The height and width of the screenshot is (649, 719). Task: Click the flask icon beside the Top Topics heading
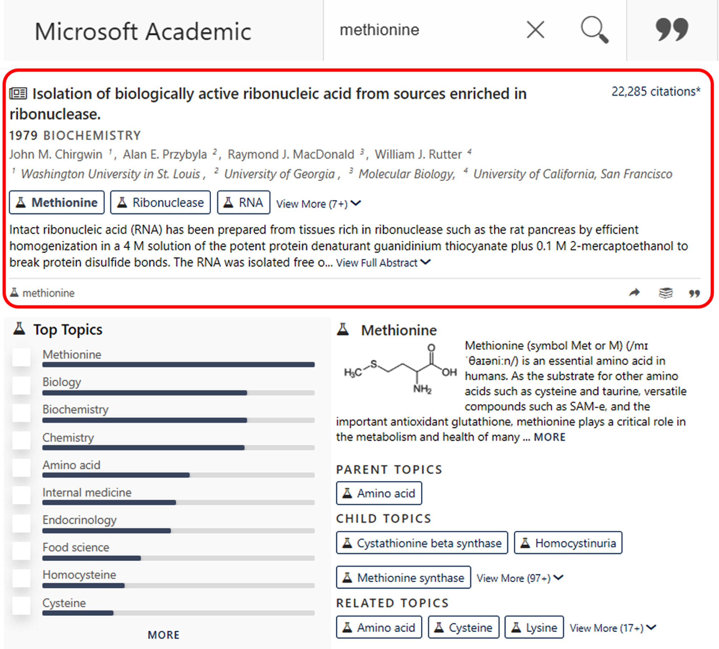(x=19, y=329)
